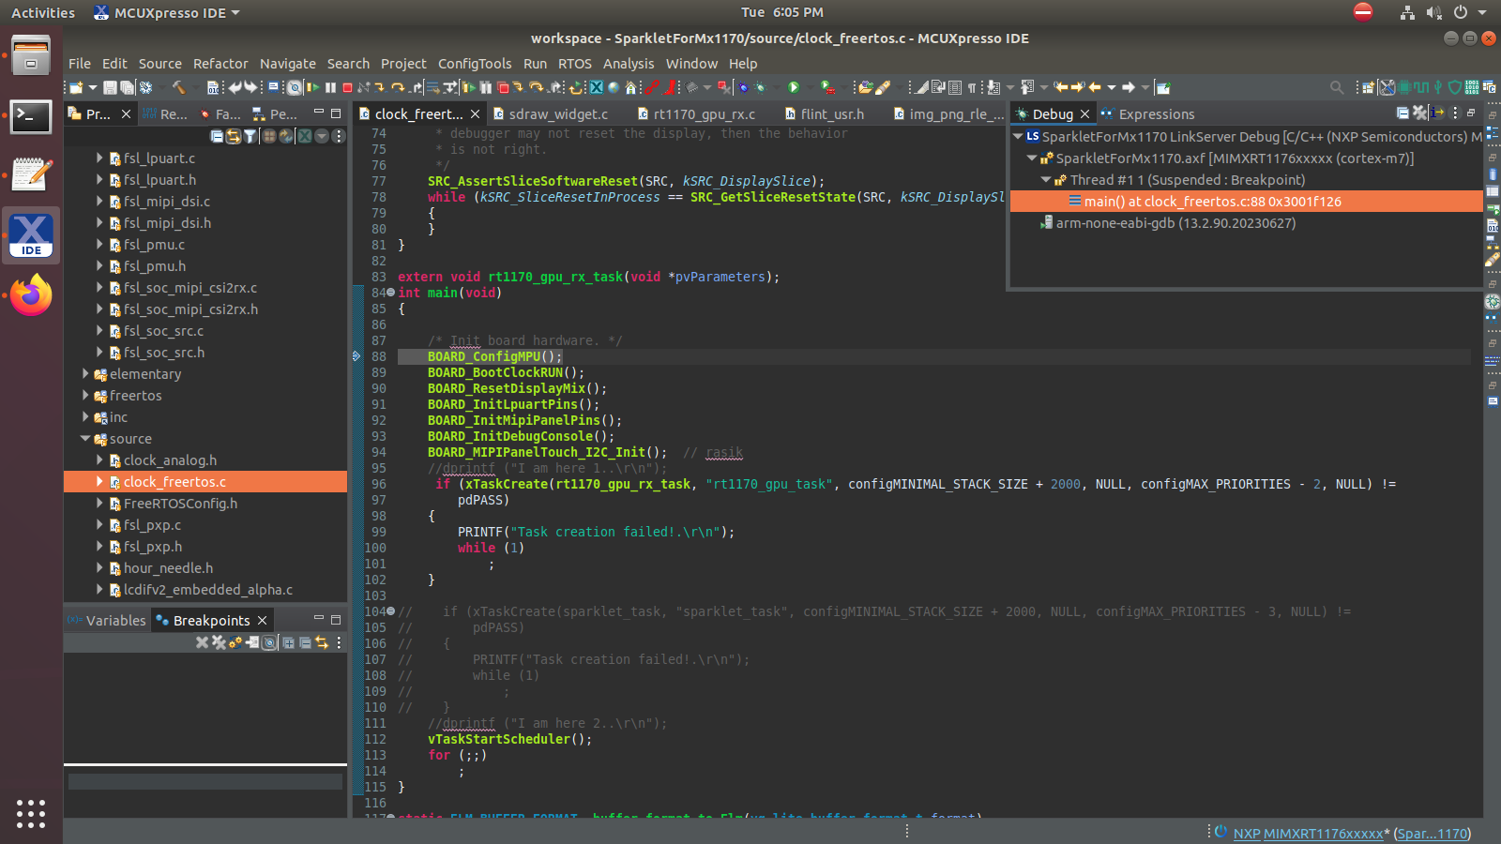Collapse all in the Project Explorer toolbar

tap(217, 136)
